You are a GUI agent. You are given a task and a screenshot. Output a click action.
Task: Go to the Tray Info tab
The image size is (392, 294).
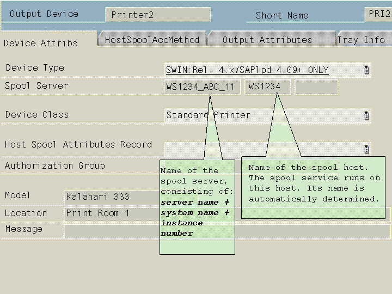pos(362,40)
